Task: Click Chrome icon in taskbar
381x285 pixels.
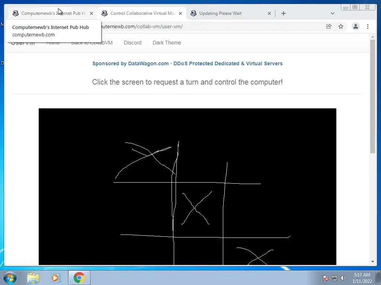Action: pyautogui.click(x=79, y=278)
